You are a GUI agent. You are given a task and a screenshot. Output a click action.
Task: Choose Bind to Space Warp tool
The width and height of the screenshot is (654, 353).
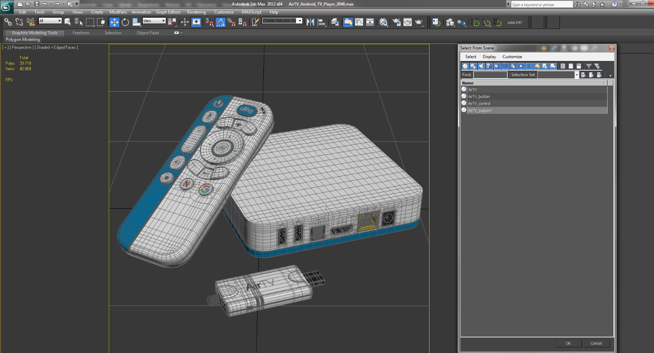pyautogui.click(x=31, y=22)
